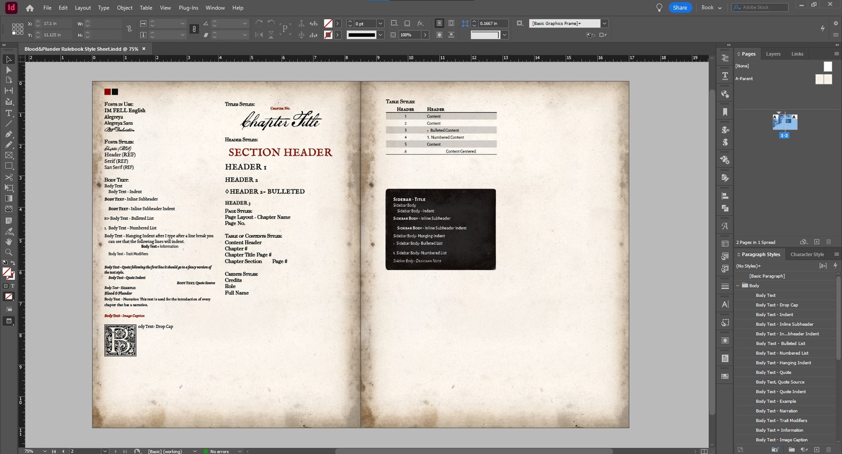Select the Selection tool arrow
The image size is (842, 454).
9,59
